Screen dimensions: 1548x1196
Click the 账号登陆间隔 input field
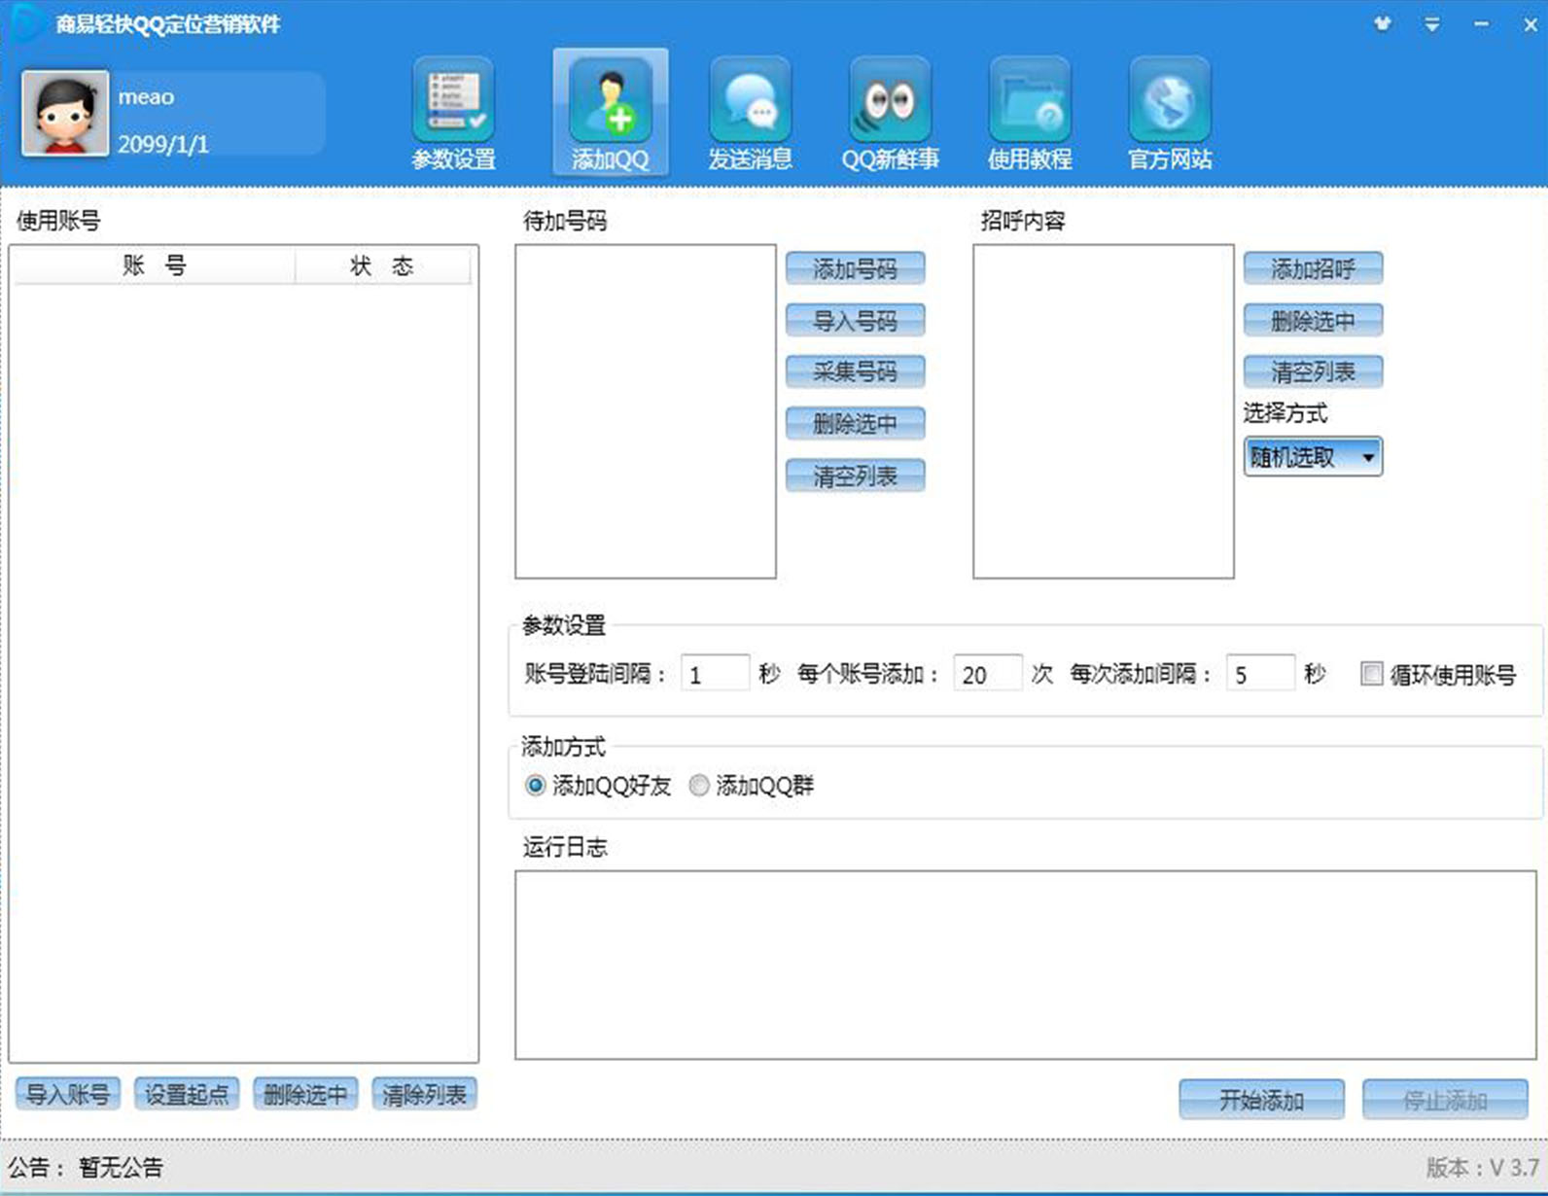[715, 674]
